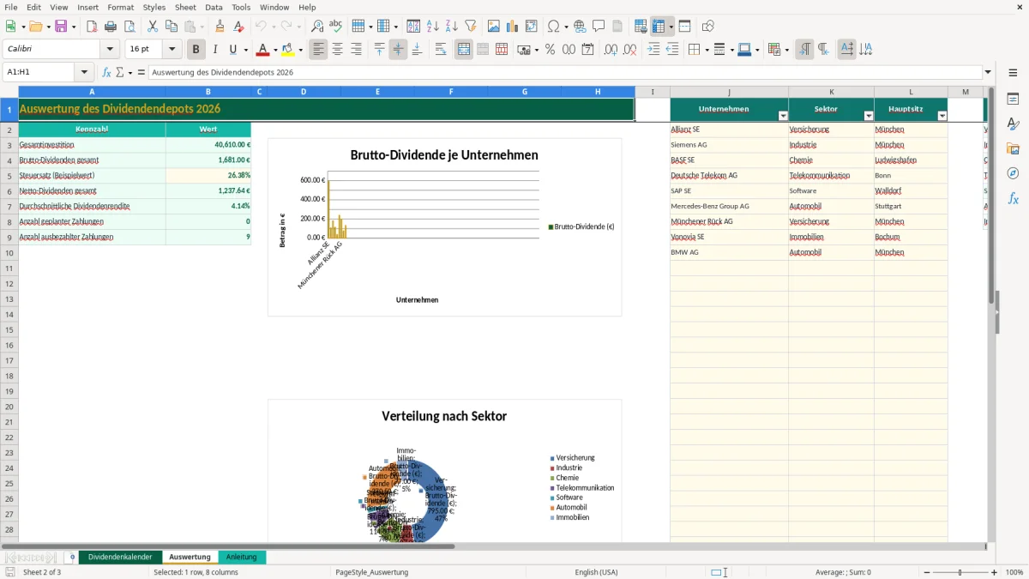The height and width of the screenshot is (579, 1029).
Task: Click the Add Decimal Place icon
Action: tap(611, 50)
